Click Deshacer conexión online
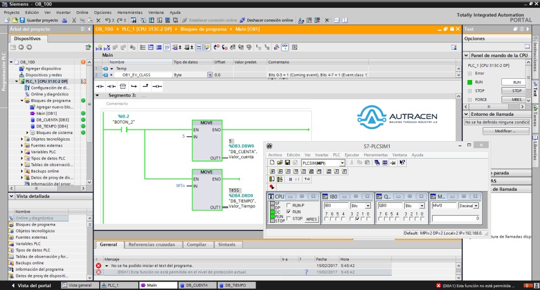This screenshot has width=540, height=290. tap(266, 20)
